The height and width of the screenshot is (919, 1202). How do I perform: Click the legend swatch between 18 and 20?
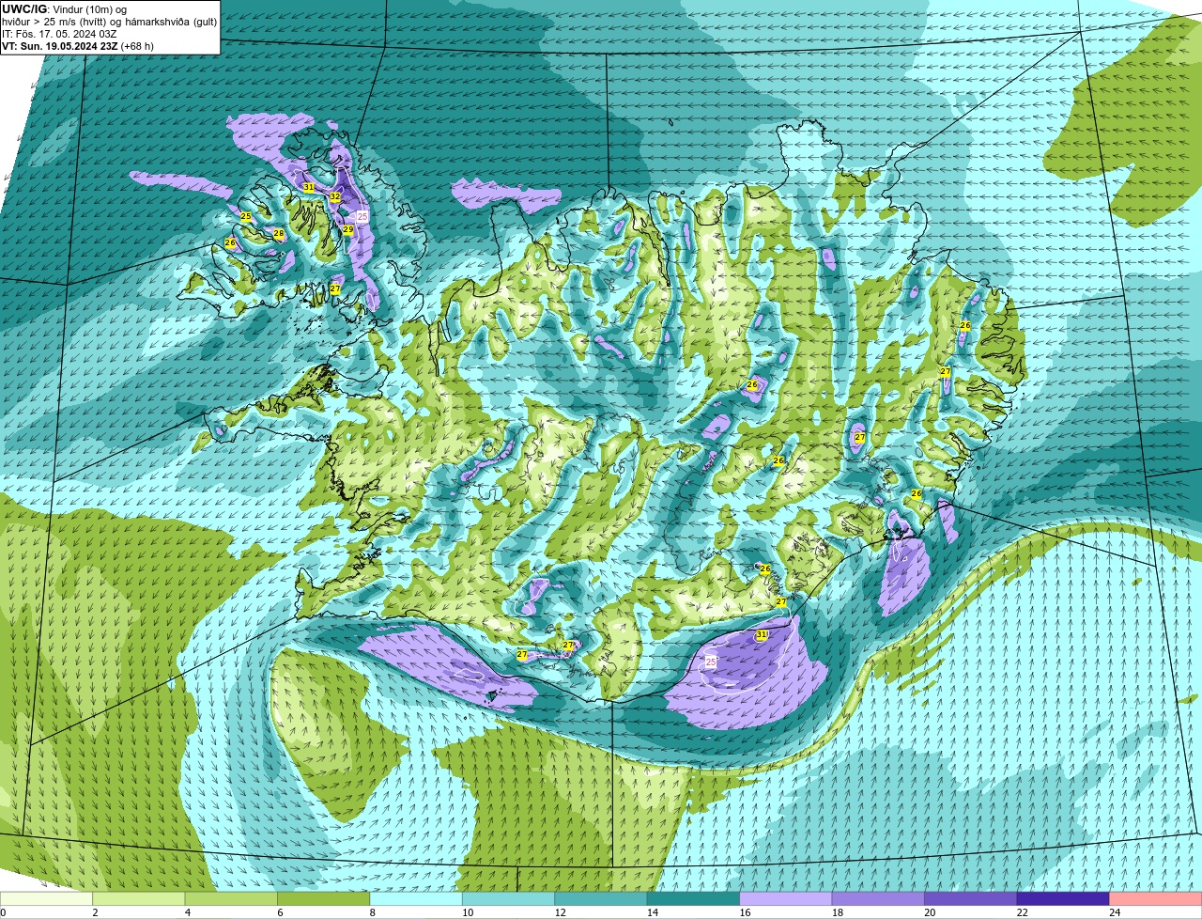[878, 899]
